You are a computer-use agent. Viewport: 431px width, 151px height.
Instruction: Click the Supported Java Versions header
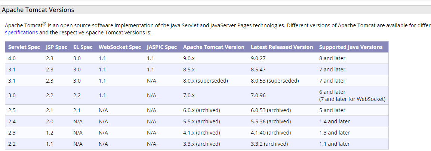click(x=351, y=47)
